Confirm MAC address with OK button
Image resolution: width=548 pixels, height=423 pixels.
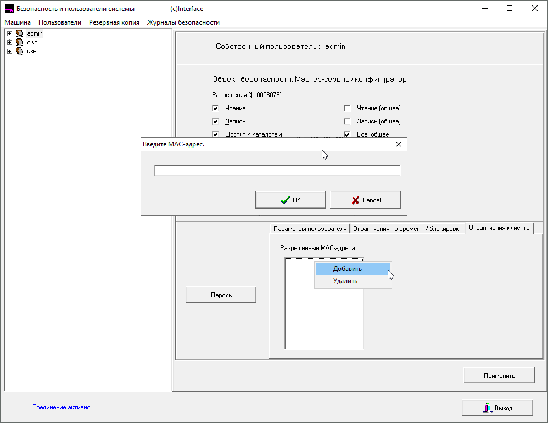tap(290, 200)
